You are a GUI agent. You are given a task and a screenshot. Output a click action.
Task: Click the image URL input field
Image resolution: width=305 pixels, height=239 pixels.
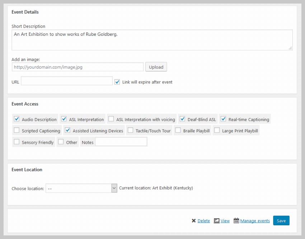tap(78, 67)
